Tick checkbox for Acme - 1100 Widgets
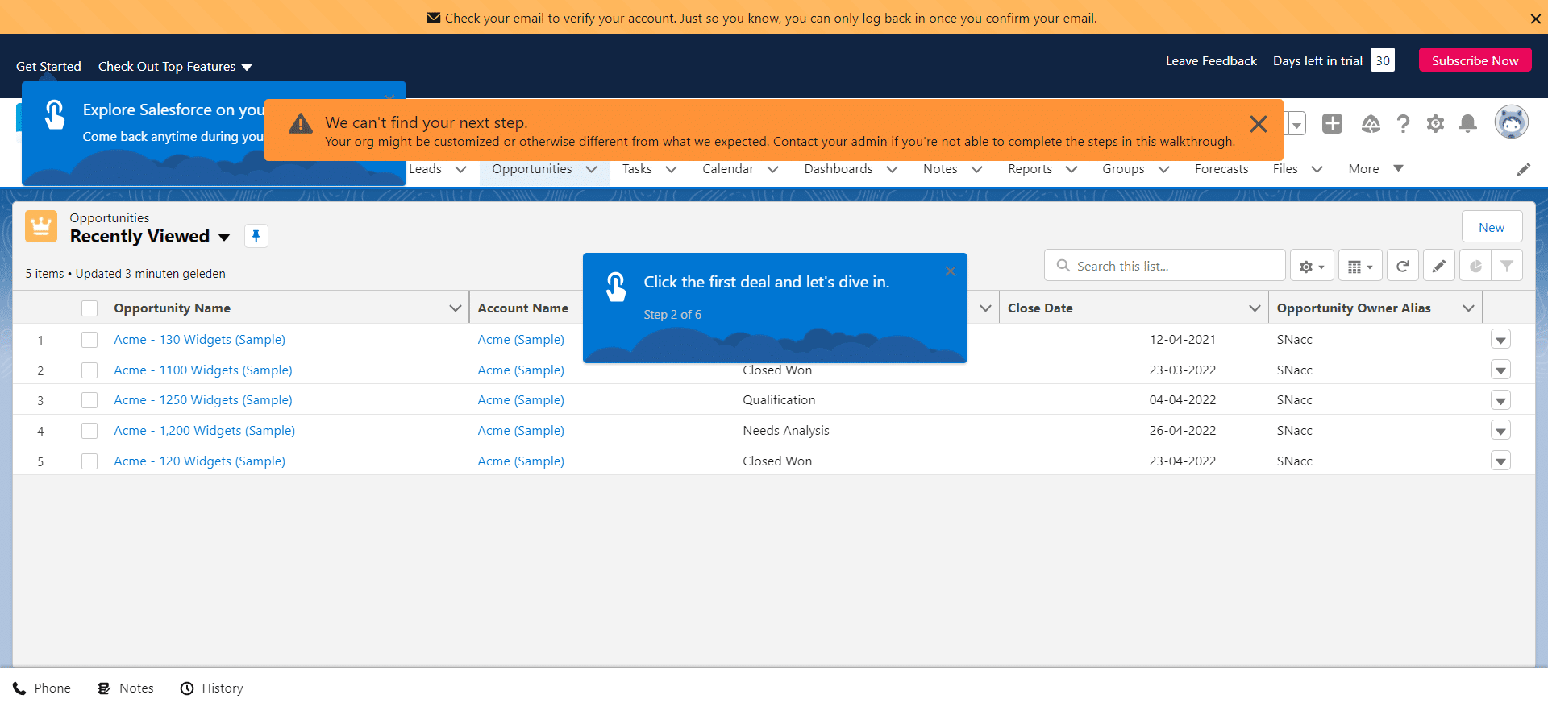The height and width of the screenshot is (707, 1548). pos(89,370)
